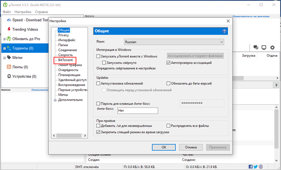Click the Отмена button
The image size is (281, 170).
[191, 147]
